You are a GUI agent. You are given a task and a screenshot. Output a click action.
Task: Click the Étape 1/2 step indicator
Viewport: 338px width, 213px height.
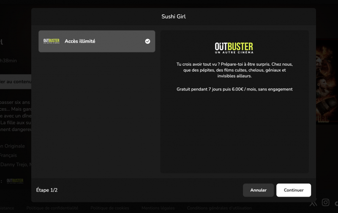click(47, 190)
